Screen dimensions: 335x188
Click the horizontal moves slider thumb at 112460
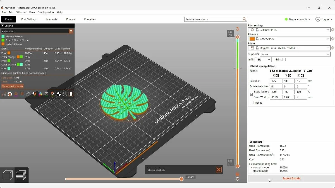tap(181, 179)
